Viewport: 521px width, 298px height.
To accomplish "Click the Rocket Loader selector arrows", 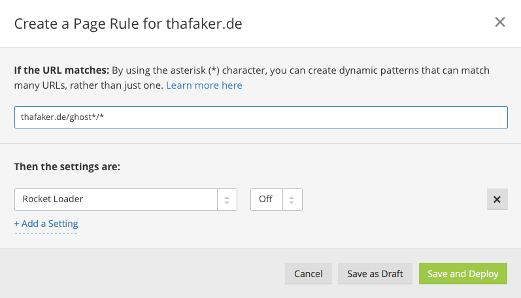I will click(x=227, y=200).
